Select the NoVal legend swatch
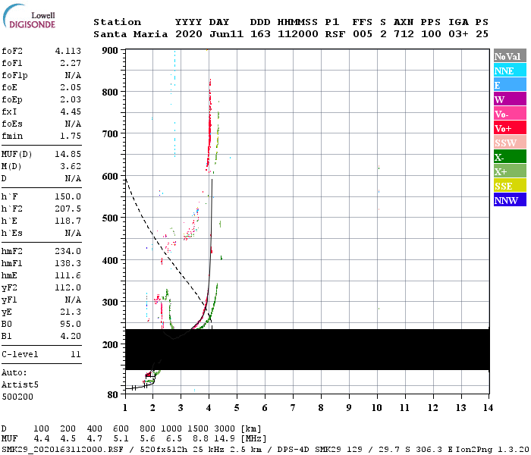Screen dimensions: 531x455 tap(510, 56)
